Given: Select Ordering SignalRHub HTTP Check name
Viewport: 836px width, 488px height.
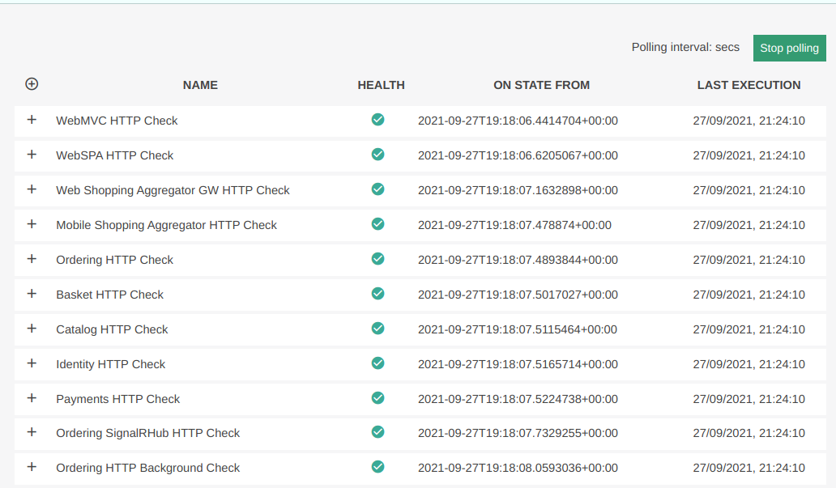Looking at the screenshot, I should pos(147,433).
